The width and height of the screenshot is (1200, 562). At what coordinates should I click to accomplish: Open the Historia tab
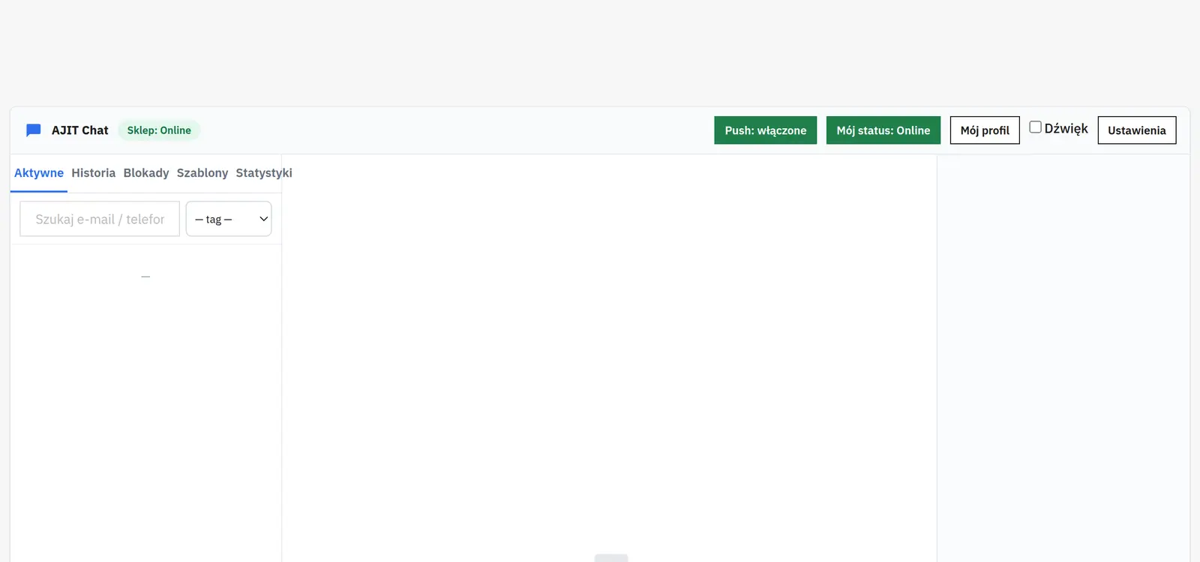pyautogui.click(x=94, y=173)
